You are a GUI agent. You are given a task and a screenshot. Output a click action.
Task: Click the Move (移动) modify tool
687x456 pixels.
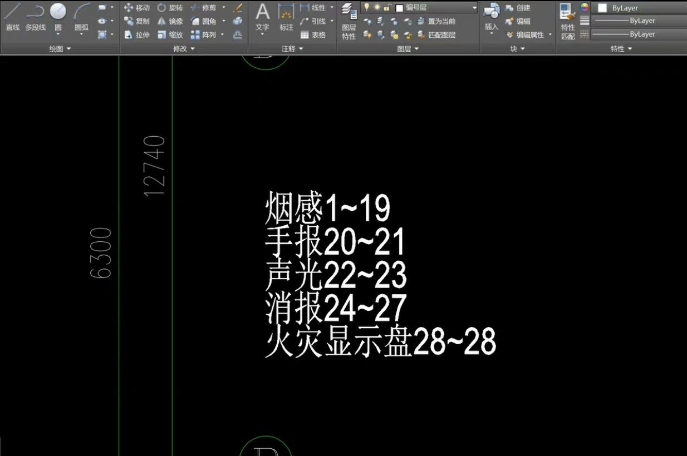pyautogui.click(x=138, y=7)
